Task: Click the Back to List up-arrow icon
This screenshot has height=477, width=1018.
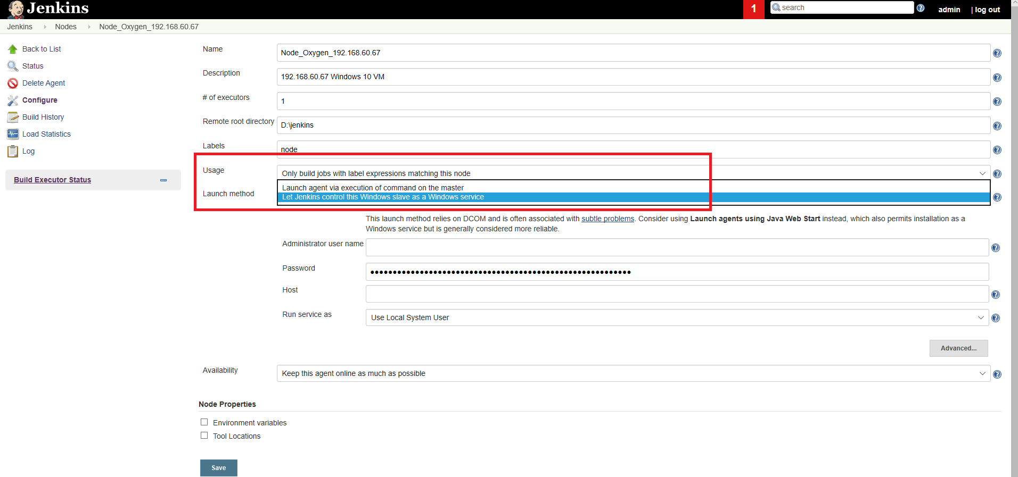Action: coord(13,49)
